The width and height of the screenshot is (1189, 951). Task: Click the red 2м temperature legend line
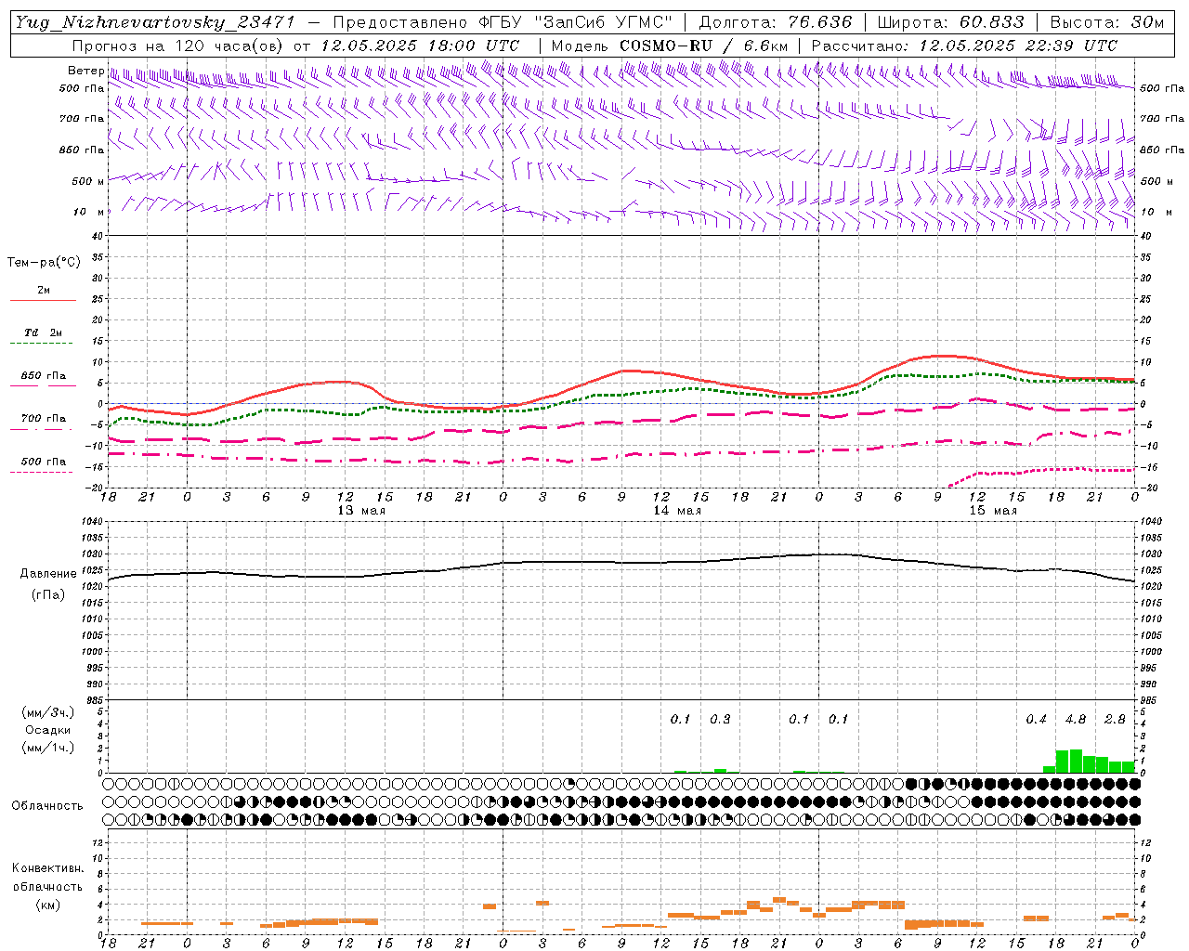click(43, 301)
